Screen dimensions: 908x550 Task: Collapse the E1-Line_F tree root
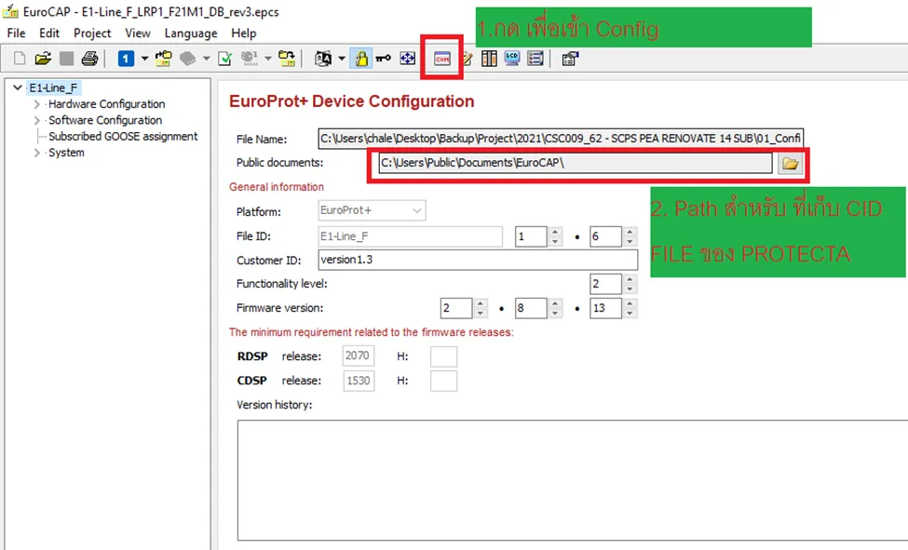pos(18,88)
